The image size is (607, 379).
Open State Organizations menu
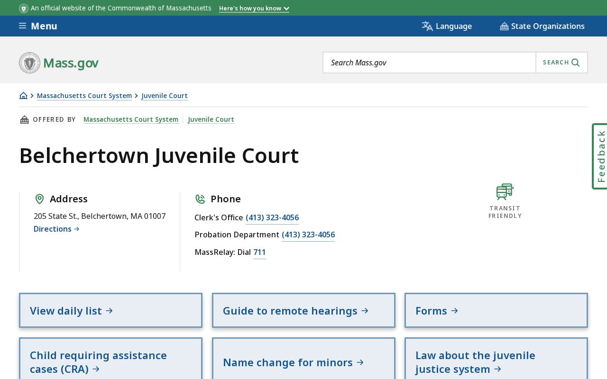(542, 26)
